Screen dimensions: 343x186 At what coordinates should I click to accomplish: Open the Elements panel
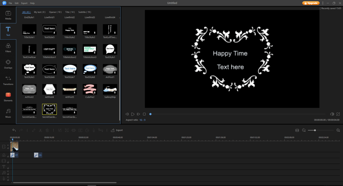[8, 97]
